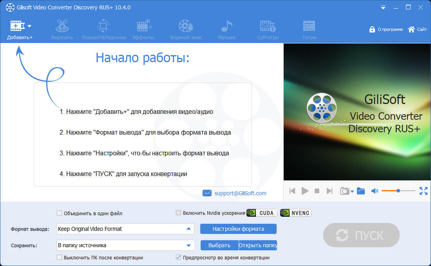
Task: Open the Титры credits tool
Action: 309,29
